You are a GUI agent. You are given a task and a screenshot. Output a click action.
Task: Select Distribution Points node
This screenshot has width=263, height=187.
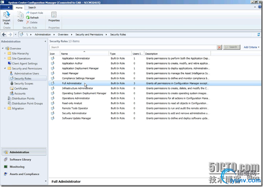pyautogui.click(x=21, y=98)
